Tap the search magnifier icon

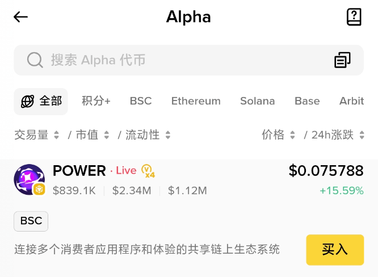point(35,60)
